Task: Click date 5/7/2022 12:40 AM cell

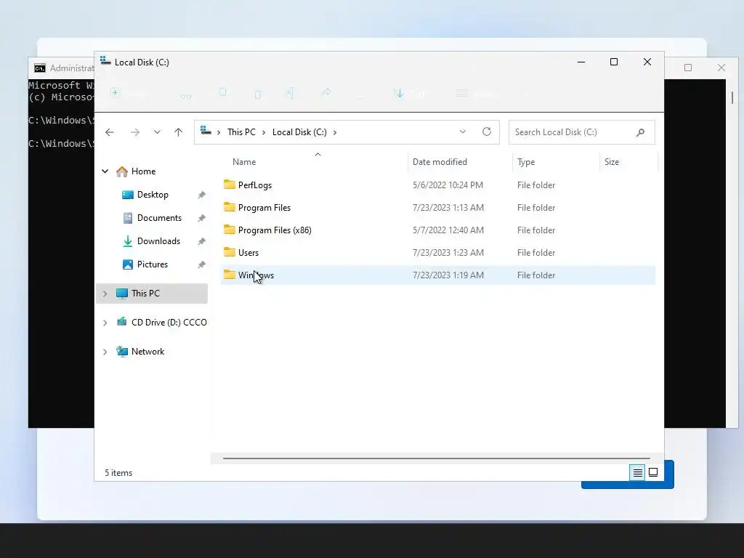Action: [448, 230]
